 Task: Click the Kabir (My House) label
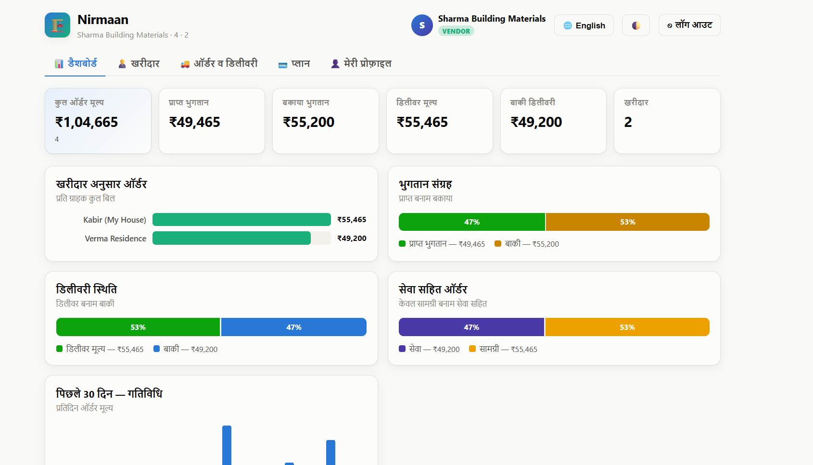coord(114,220)
